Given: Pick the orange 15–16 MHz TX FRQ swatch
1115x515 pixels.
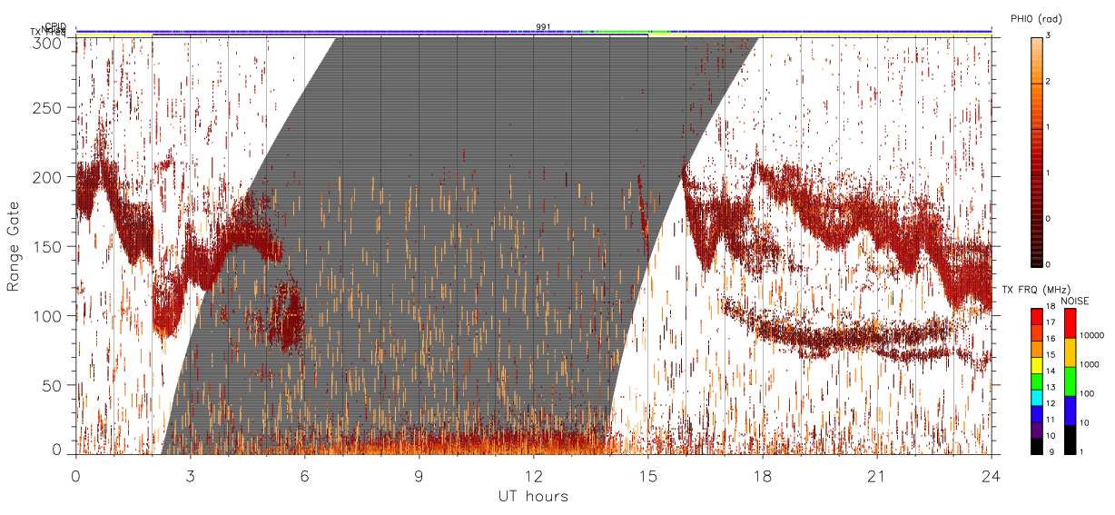Looking at the screenshot, I should click(x=1036, y=349).
